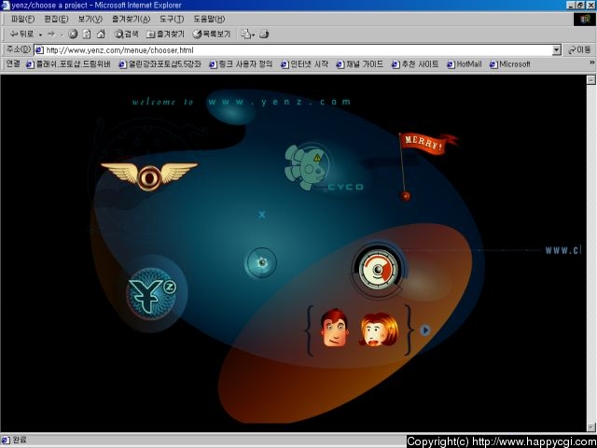Open the 도움말(H) menu
The image size is (597, 448).
pyautogui.click(x=209, y=19)
